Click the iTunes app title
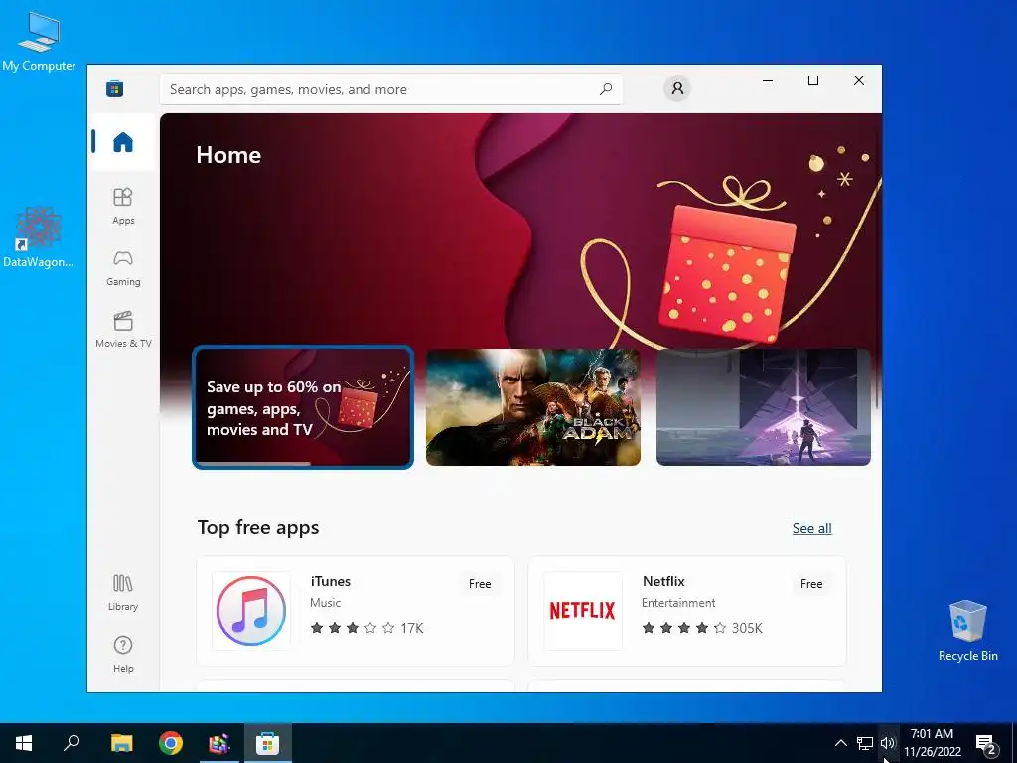This screenshot has height=763, width=1017. point(330,581)
